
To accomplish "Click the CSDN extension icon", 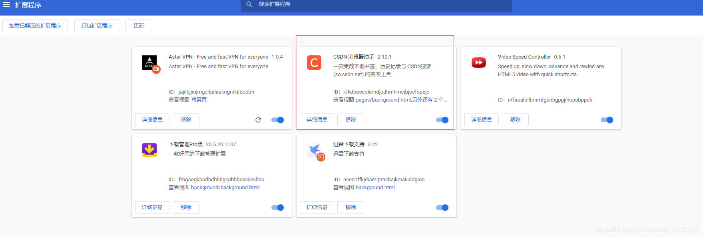I will pos(314,63).
